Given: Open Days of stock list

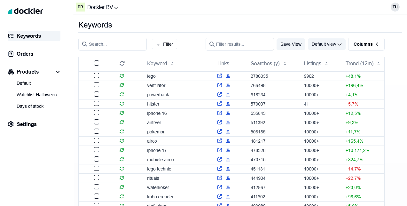Looking at the screenshot, I should 30,106.
